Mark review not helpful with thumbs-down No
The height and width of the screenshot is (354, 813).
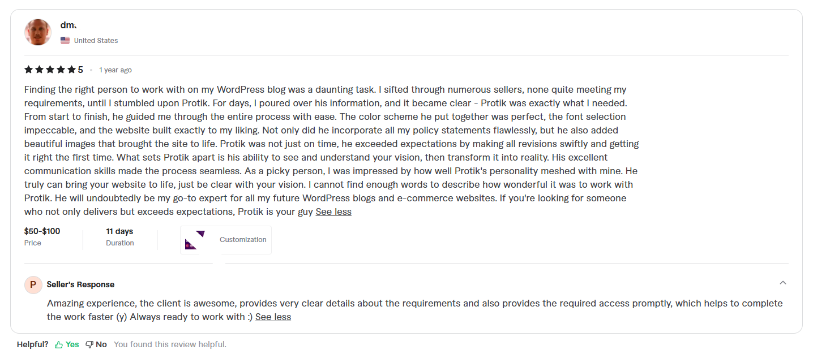96,344
